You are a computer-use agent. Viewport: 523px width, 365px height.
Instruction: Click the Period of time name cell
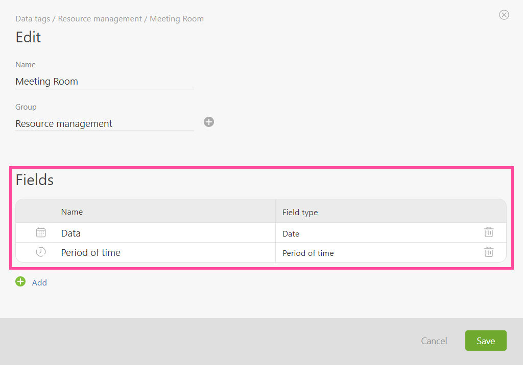[163, 252]
